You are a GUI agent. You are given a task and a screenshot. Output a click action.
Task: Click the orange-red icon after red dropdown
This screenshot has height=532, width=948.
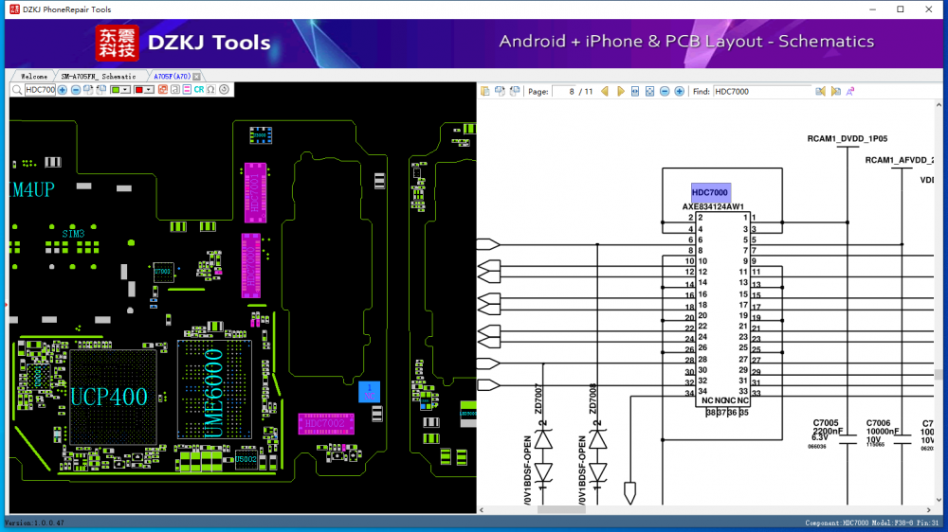[x=163, y=90]
